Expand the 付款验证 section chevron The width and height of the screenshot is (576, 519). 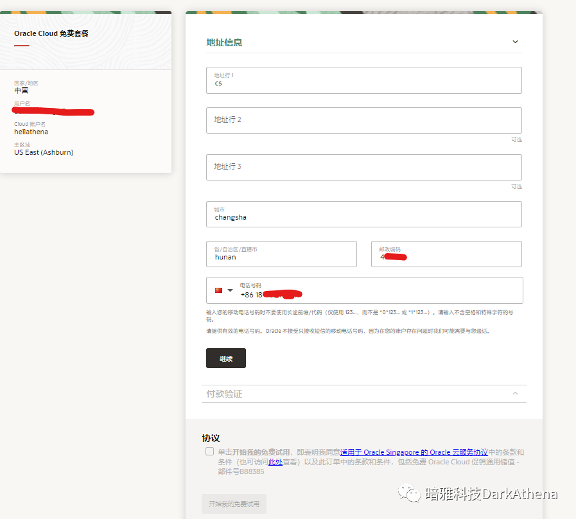[x=515, y=393]
